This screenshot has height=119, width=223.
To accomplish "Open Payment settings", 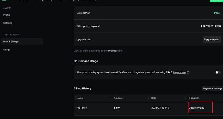I will (x=212, y=88).
